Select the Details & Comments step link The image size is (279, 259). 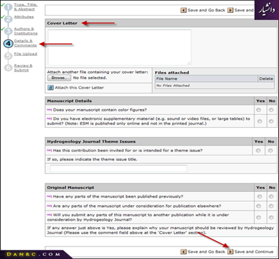pyautogui.click(x=25, y=43)
